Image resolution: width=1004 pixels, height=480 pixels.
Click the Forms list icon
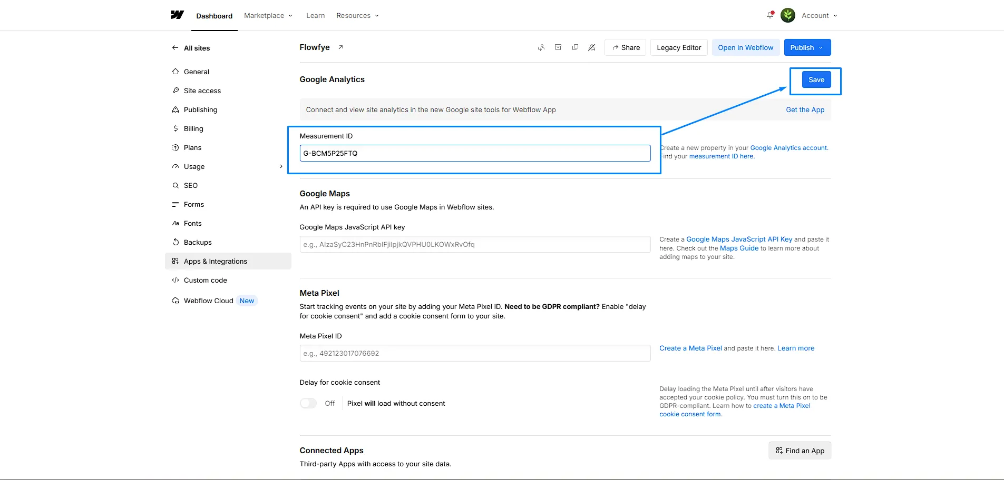click(176, 204)
